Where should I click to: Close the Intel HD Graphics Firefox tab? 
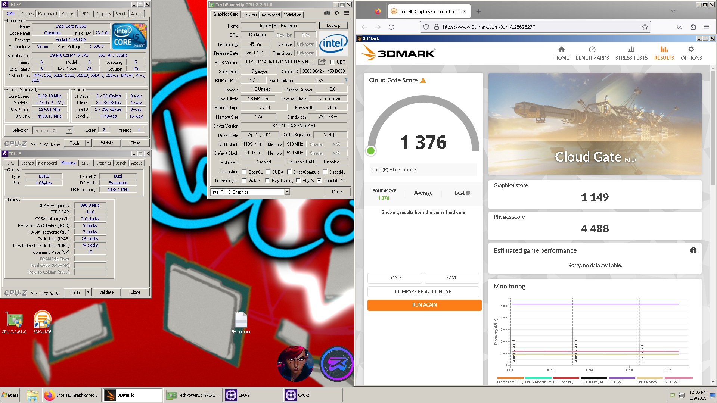pos(465,11)
